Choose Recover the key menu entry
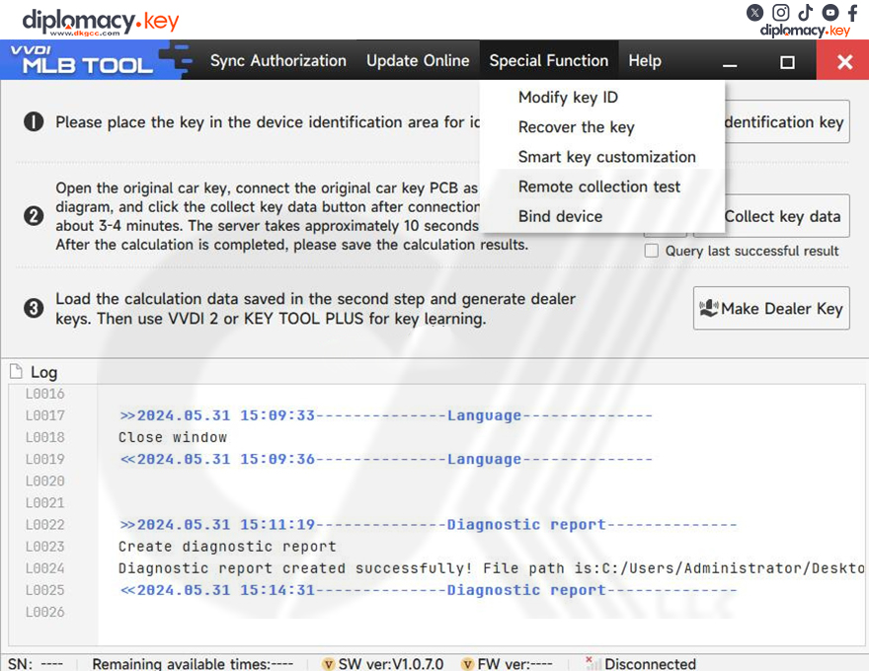 [575, 127]
